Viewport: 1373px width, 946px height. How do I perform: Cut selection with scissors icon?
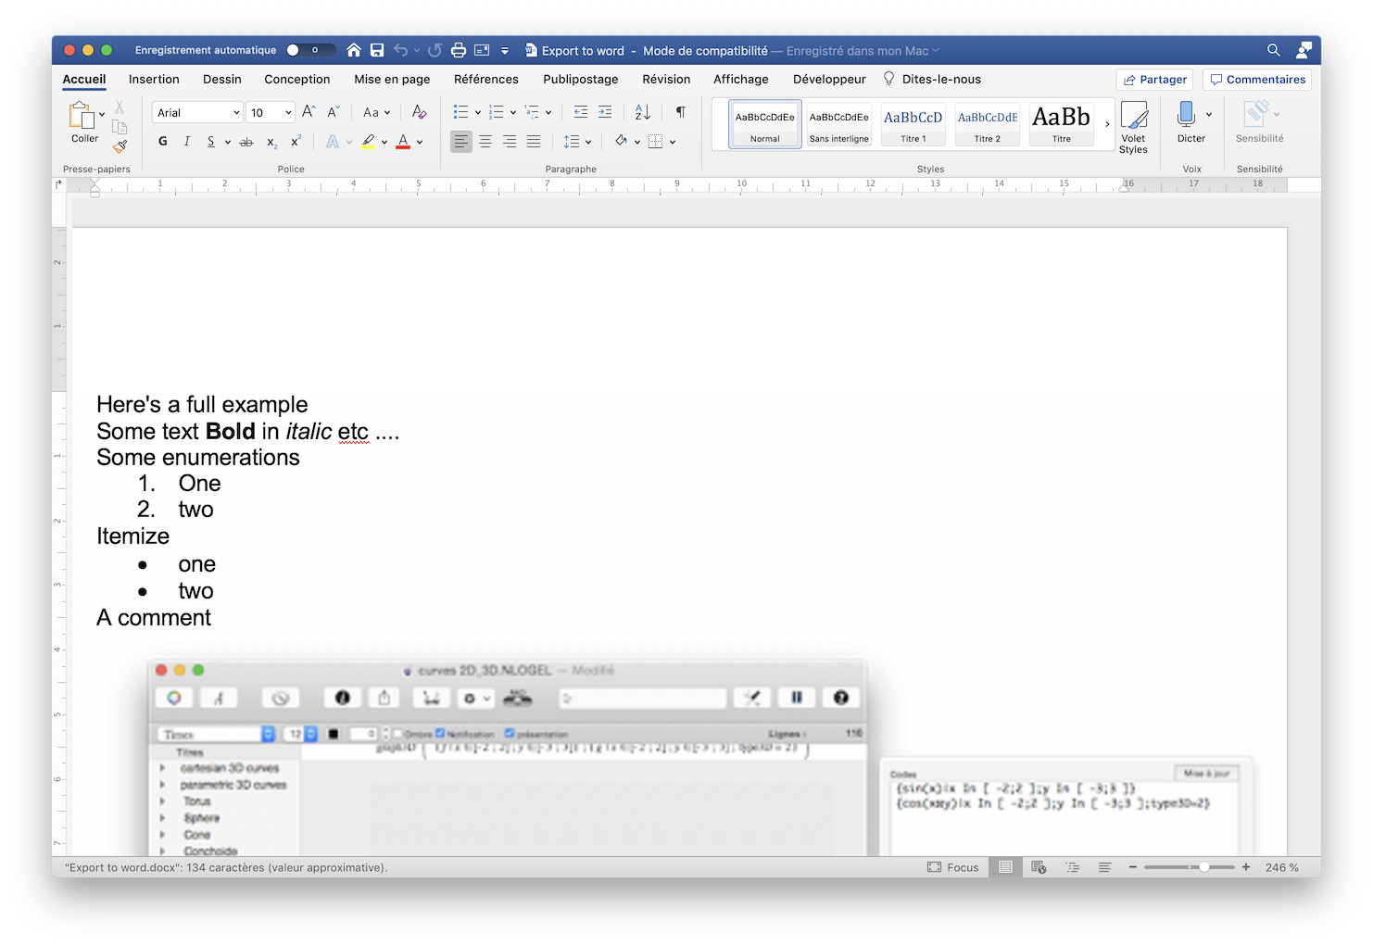pos(120,107)
